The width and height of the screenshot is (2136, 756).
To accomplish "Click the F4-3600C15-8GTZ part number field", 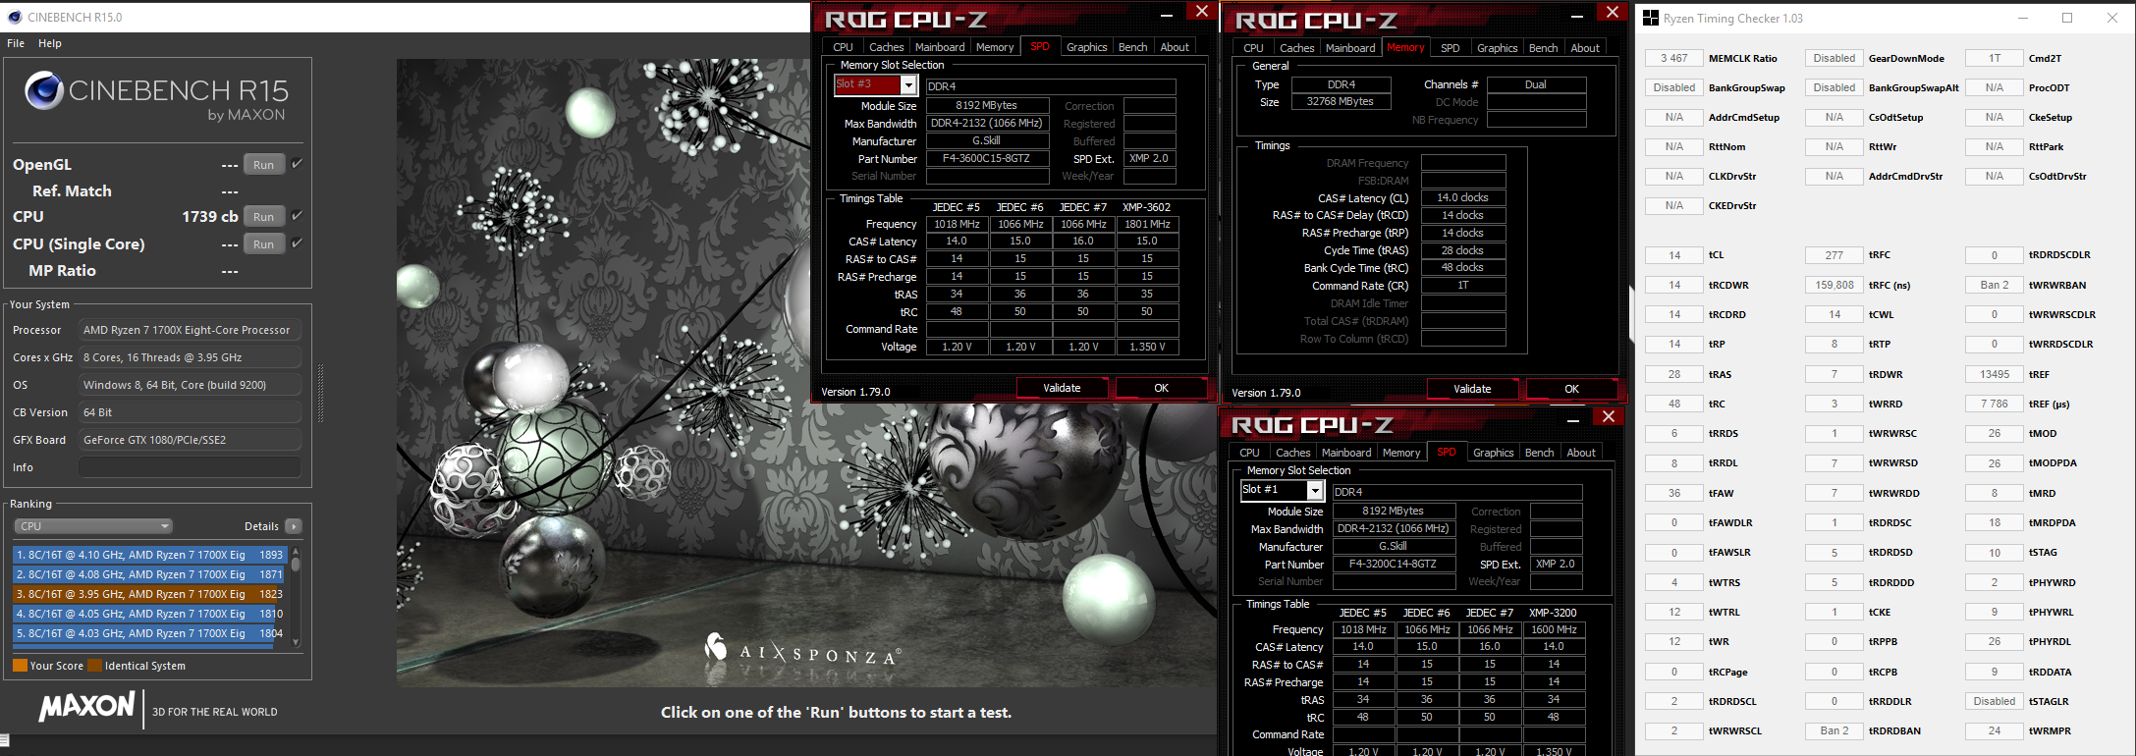I will coord(986,158).
